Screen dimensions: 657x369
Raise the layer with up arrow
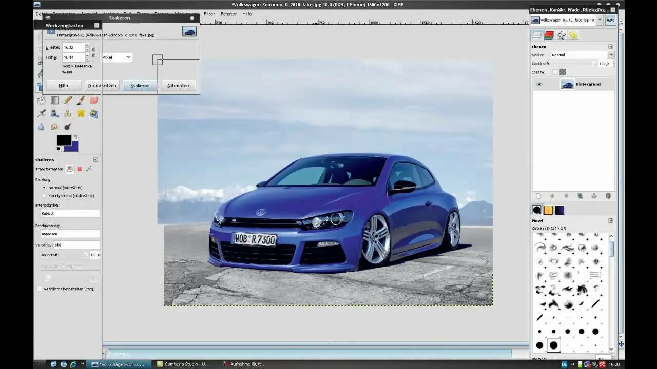[552, 196]
